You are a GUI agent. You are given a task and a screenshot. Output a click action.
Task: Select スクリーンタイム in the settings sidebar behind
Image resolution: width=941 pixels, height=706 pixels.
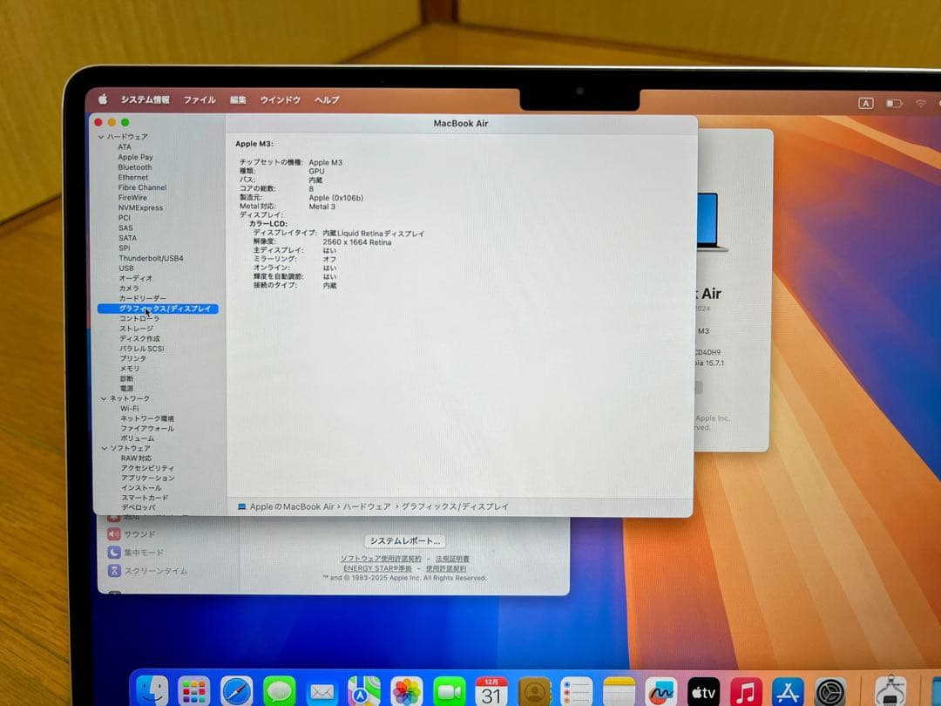pyautogui.click(x=148, y=571)
